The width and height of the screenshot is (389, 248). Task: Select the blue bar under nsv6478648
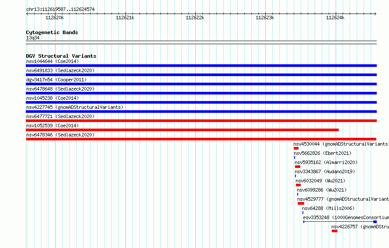(x=201, y=93)
